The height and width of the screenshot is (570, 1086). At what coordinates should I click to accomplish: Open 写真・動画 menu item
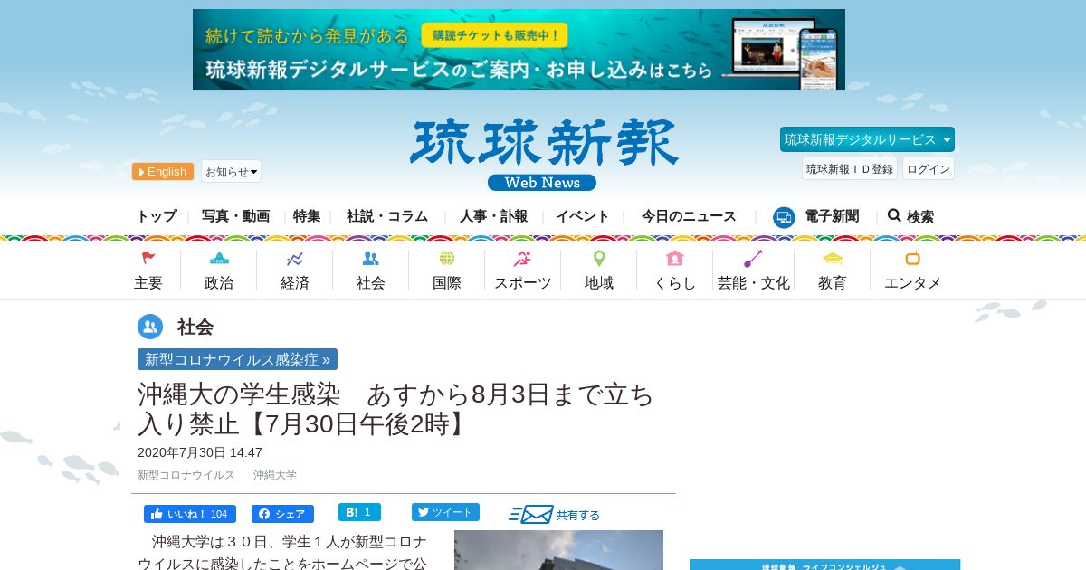coord(235,216)
